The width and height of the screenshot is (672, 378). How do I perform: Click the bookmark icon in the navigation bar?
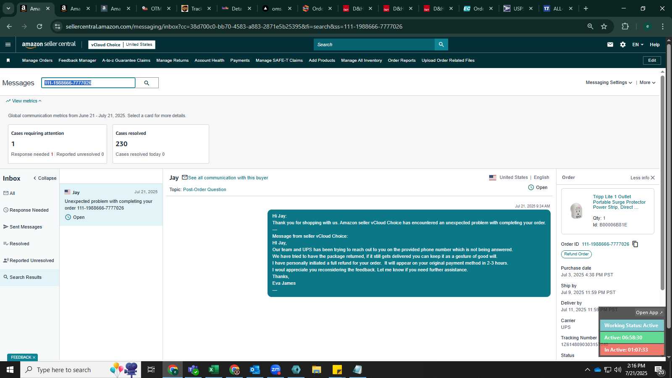point(8,60)
